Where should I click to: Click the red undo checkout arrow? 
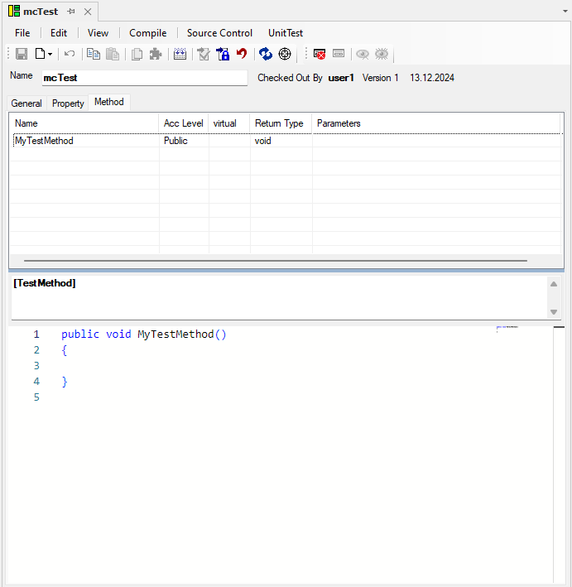pyautogui.click(x=242, y=54)
